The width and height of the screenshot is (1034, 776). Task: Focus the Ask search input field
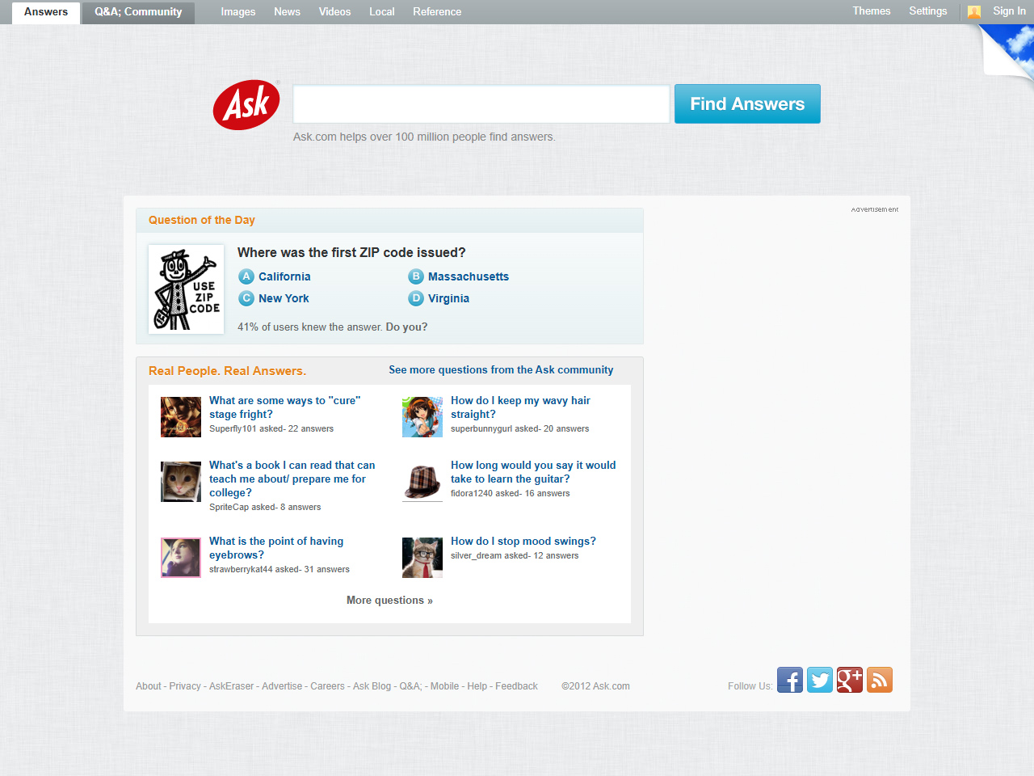[481, 104]
